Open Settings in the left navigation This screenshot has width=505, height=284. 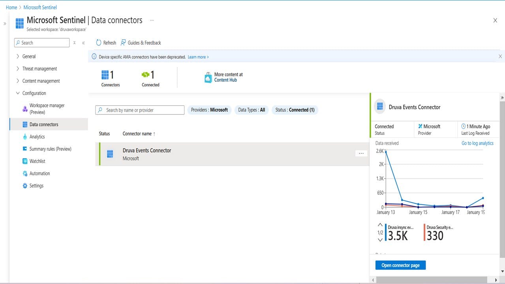tap(36, 186)
